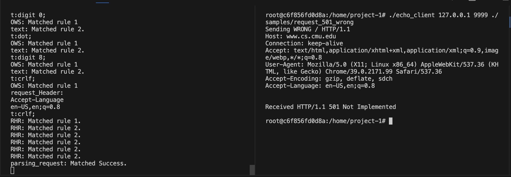
Task: Click the 'parsing_request: Matched Success.' line
Action: 69,163
